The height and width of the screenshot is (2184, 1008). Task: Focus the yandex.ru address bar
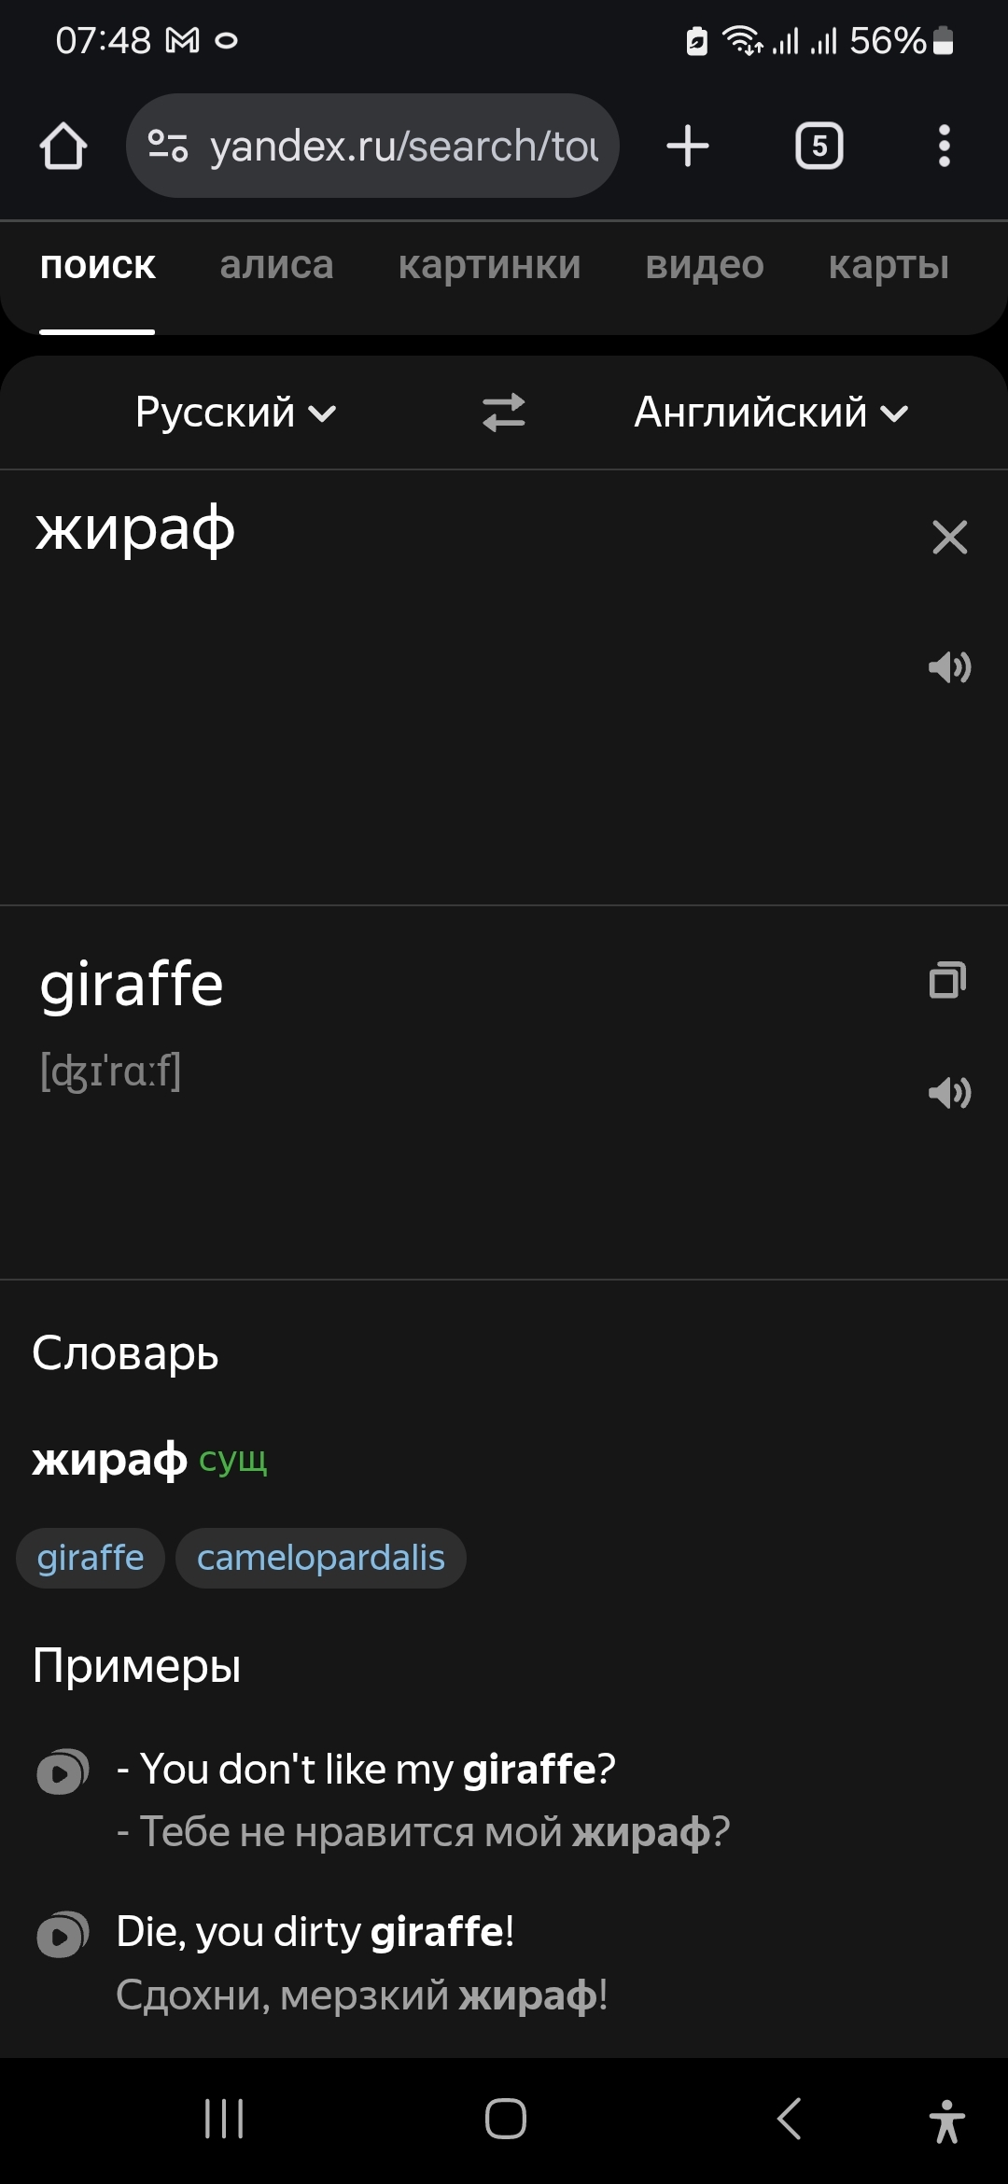point(403,147)
